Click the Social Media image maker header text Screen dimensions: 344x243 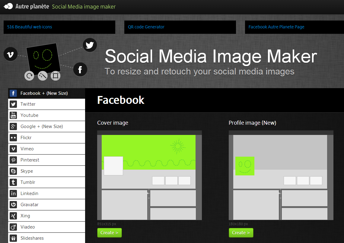tap(84, 7)
